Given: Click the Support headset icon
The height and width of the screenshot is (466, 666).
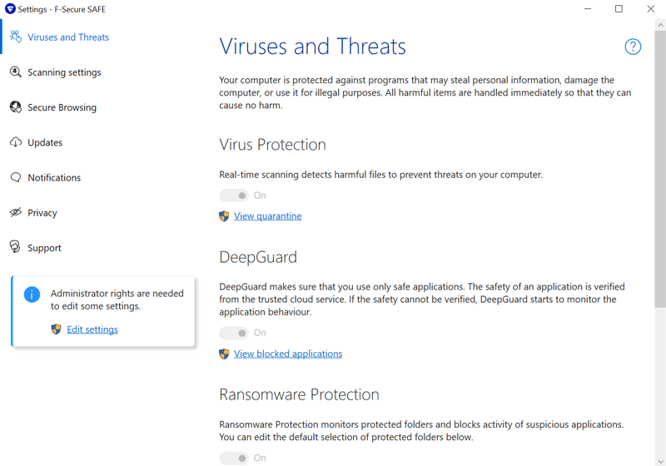Looking at the screenshot, I should click(x=15, y=247).
